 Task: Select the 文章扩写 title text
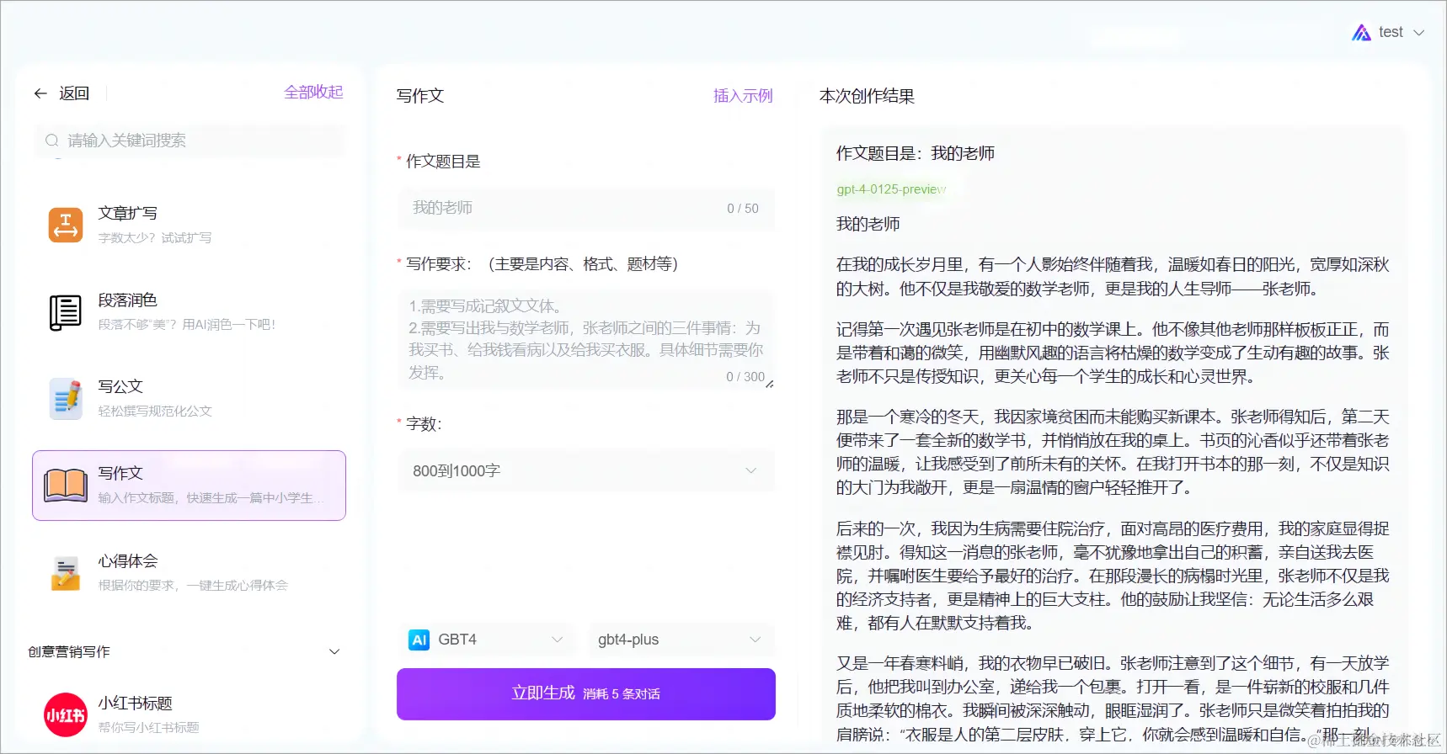click(127, 214)
